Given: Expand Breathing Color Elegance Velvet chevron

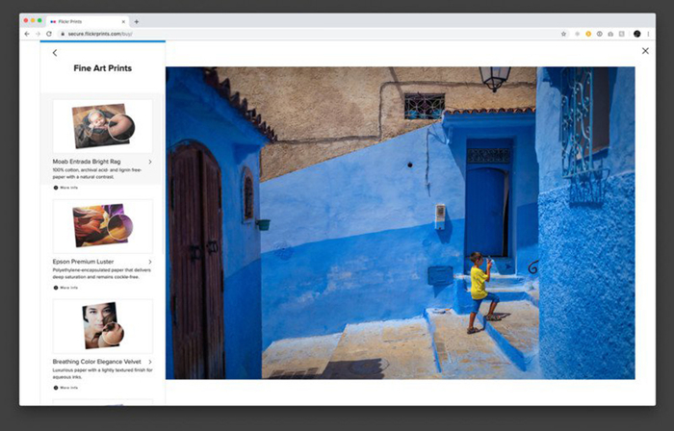Looking at the screenshot, I should (x=150, y=362).
